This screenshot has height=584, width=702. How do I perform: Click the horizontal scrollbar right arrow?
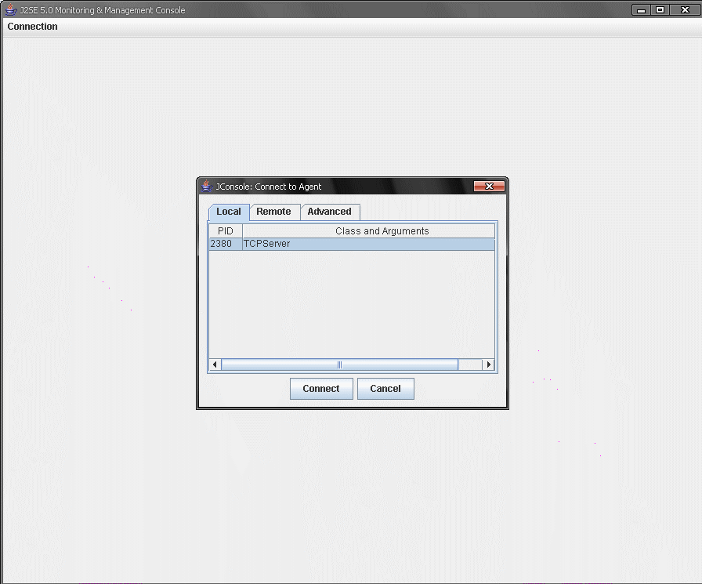tap(488, 365)
